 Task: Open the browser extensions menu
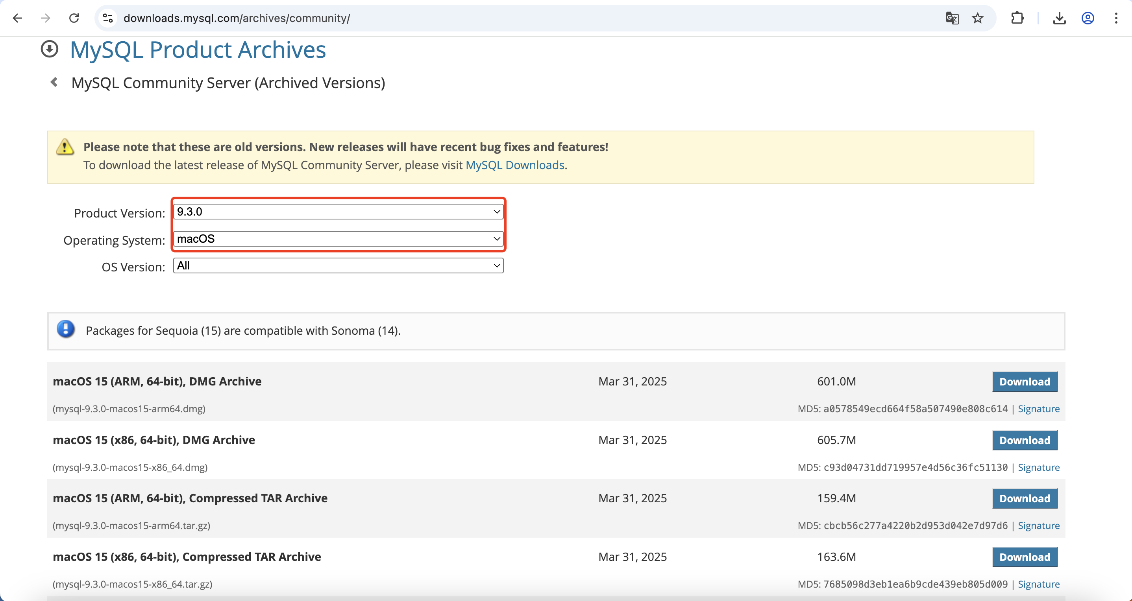point(1017,18)
